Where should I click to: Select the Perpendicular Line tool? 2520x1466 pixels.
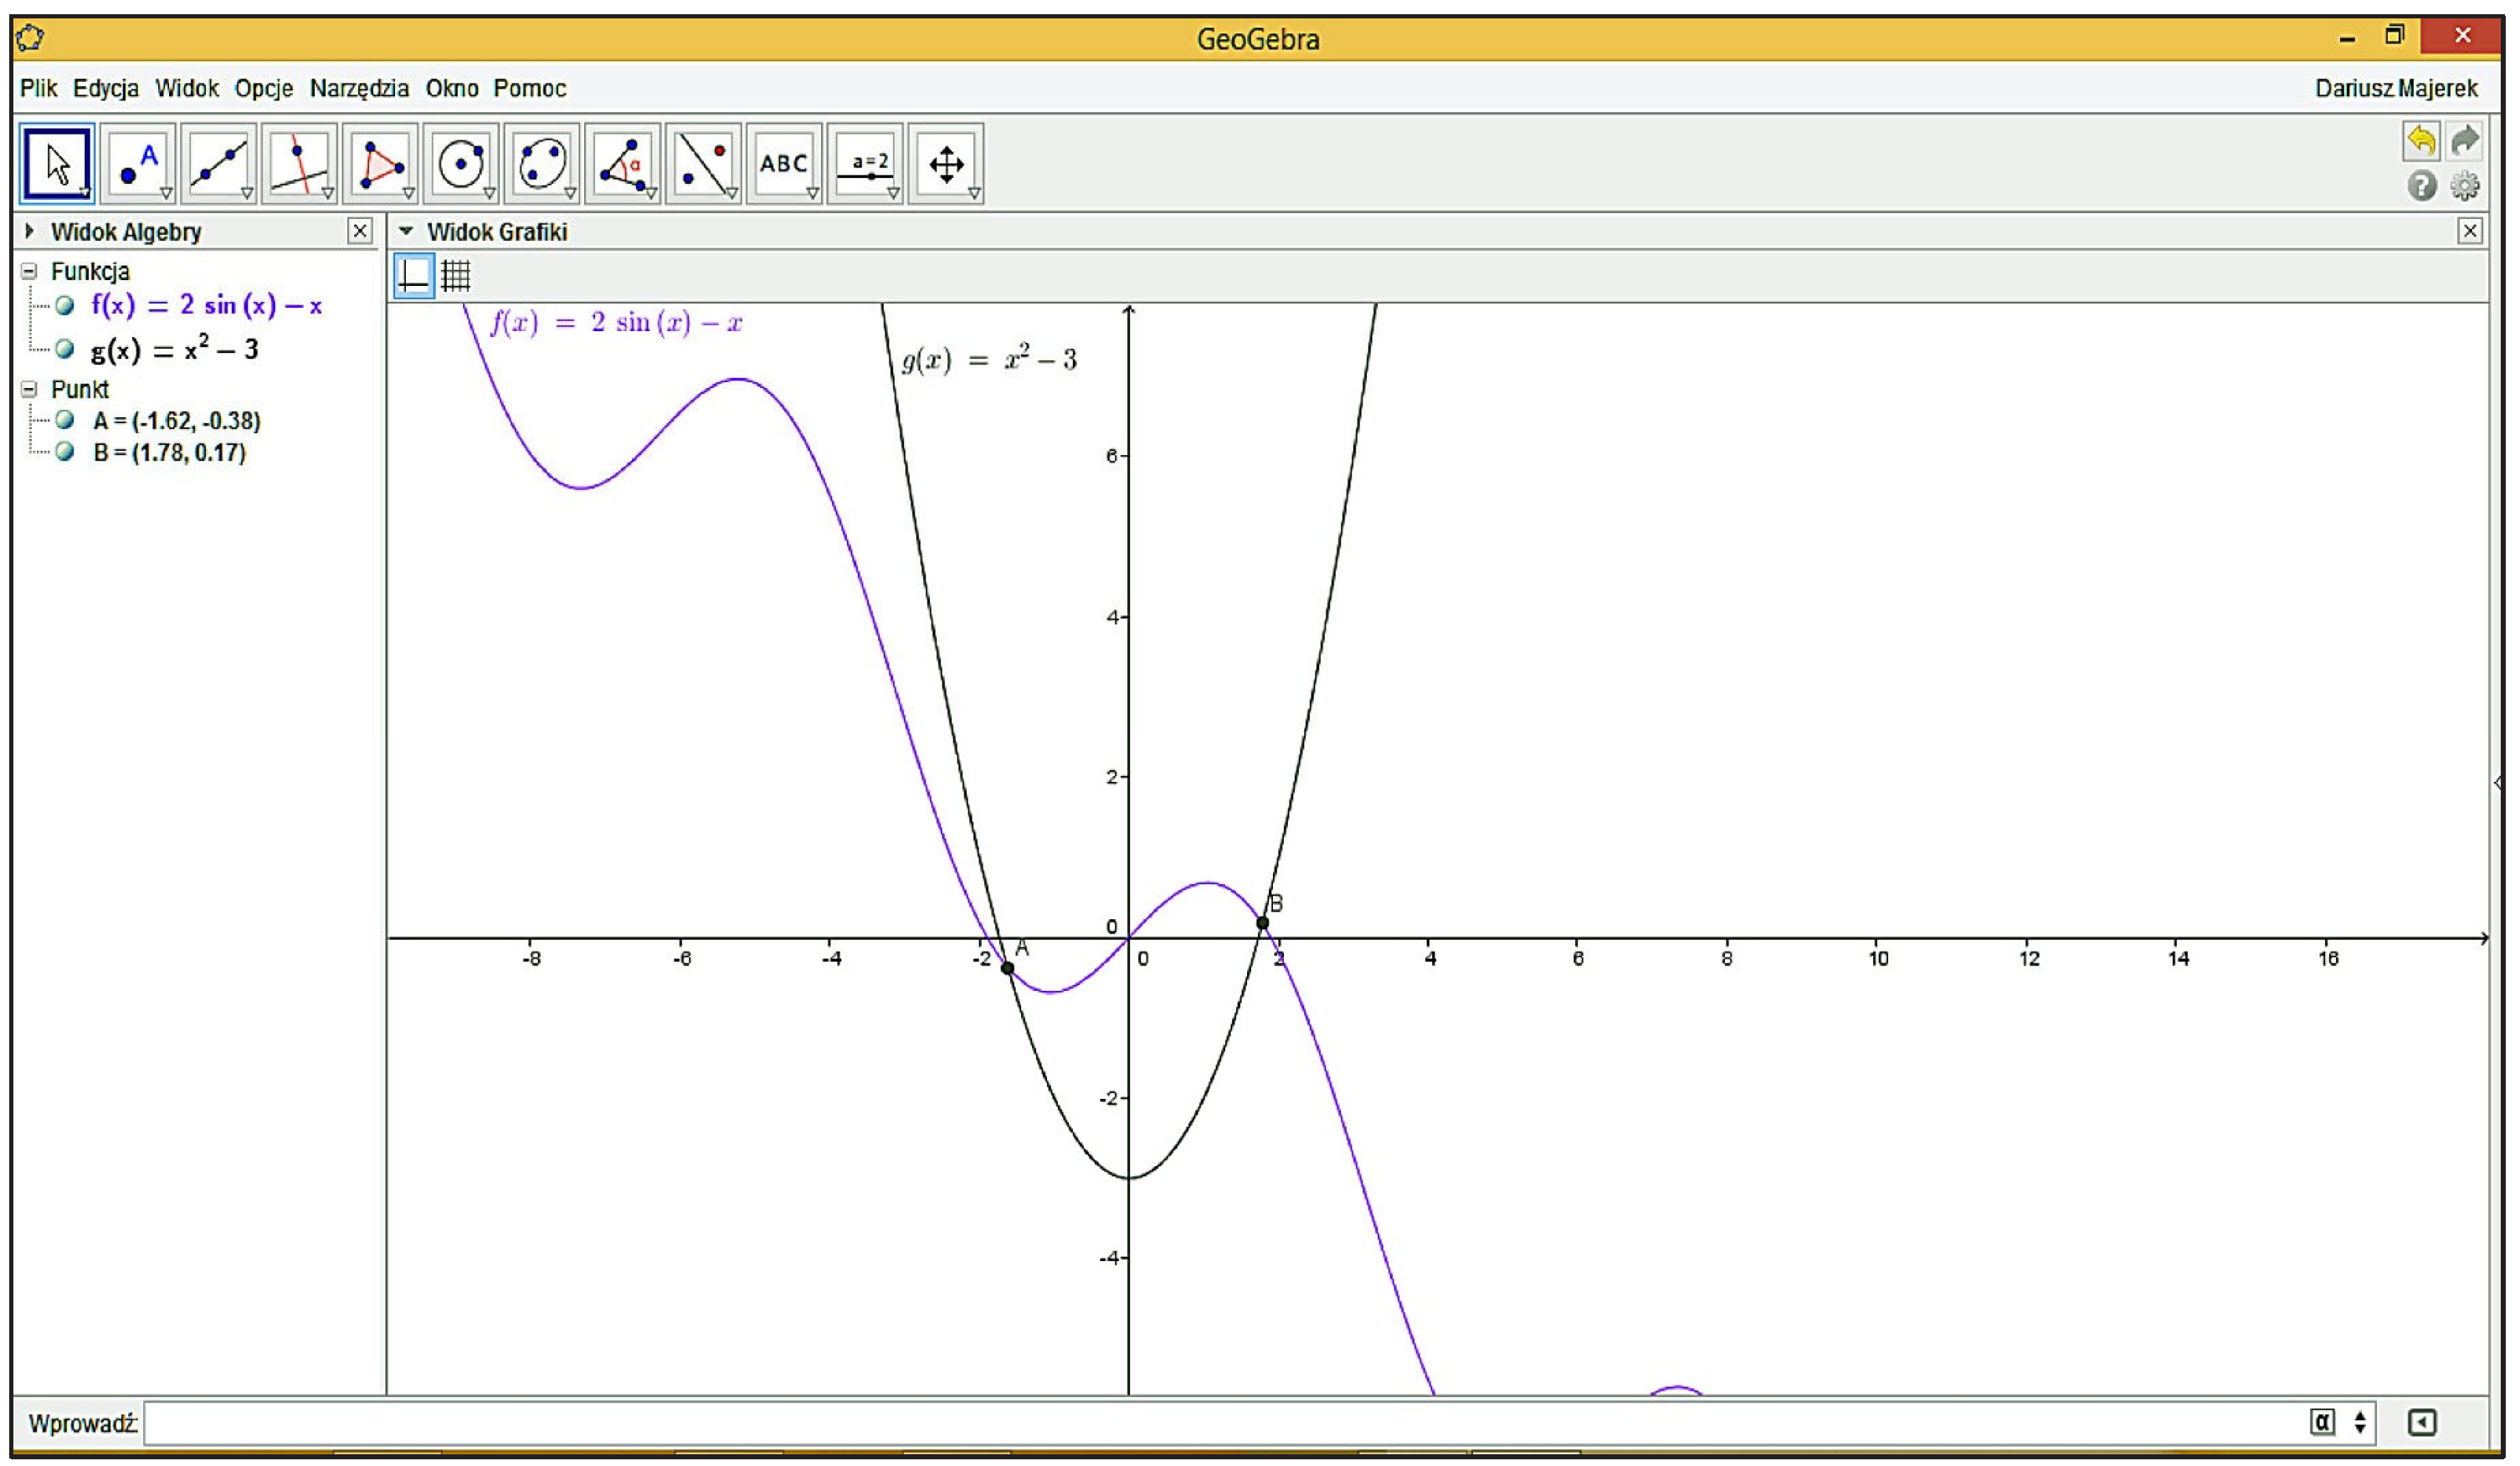[x=299, y=164]
